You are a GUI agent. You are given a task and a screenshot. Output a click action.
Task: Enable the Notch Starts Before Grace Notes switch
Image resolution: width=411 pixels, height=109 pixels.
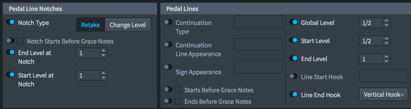coord(10,41)
